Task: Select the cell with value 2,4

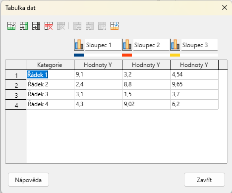Action: (98, 85)
